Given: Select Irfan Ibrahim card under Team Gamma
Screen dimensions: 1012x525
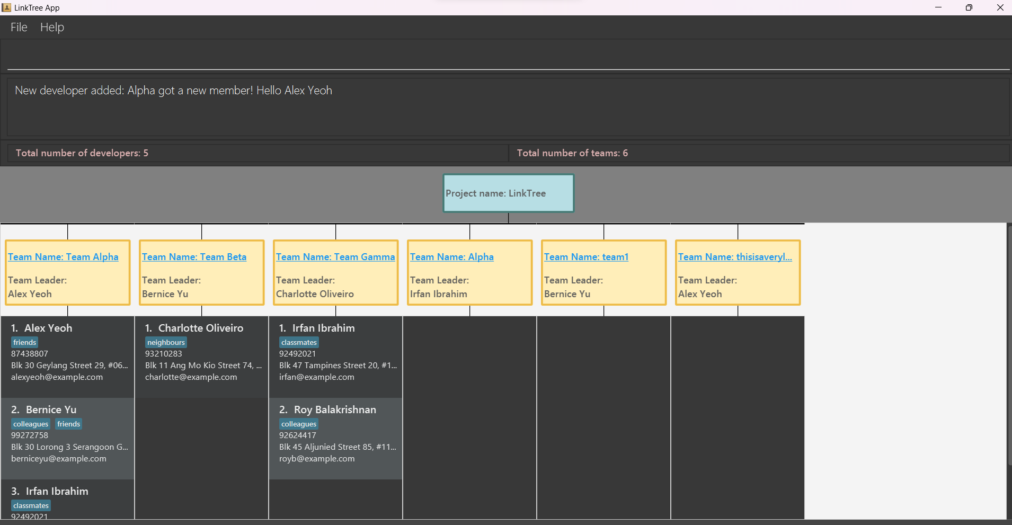Looking at the screenshot, I should coord(335,357).
